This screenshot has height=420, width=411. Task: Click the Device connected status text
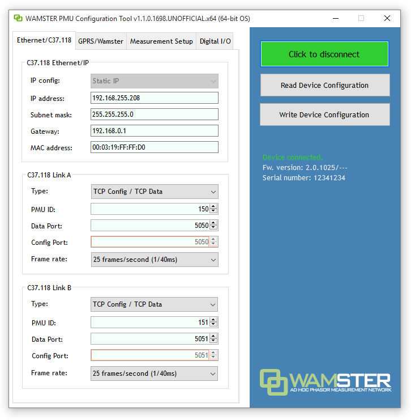293,157
